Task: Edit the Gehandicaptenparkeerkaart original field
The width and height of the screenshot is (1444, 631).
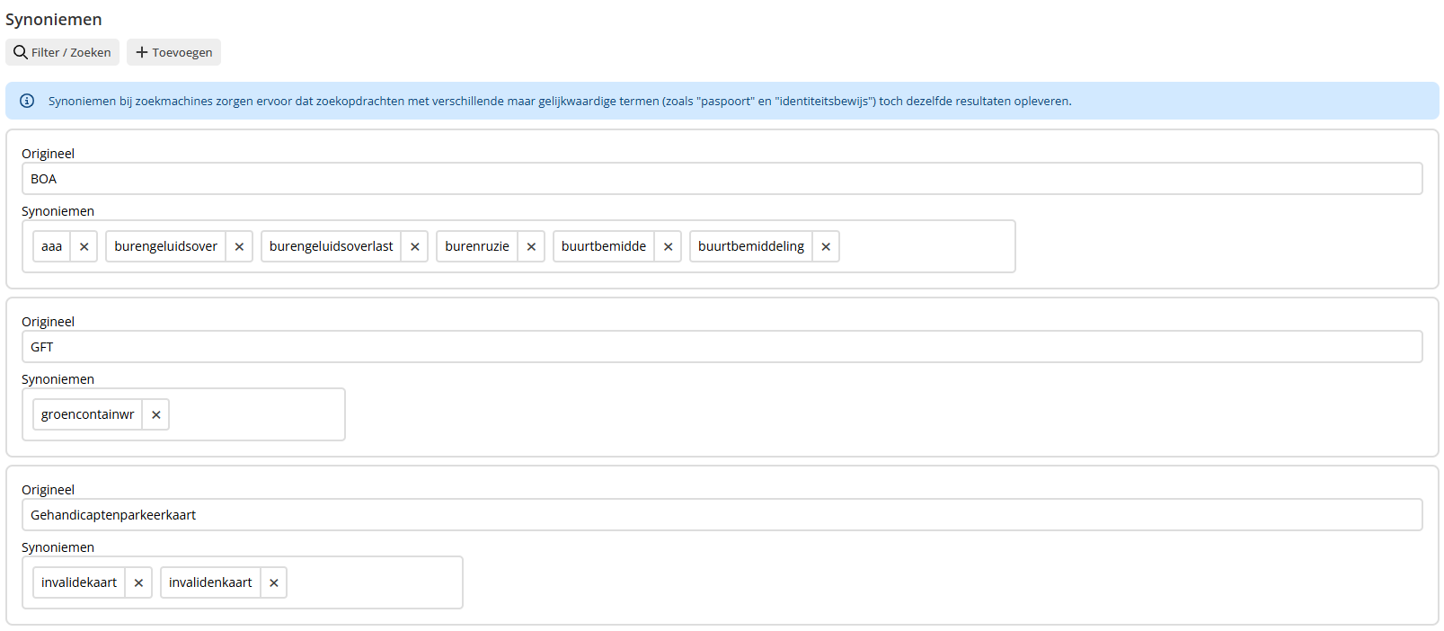Action: tap(722, 515)
